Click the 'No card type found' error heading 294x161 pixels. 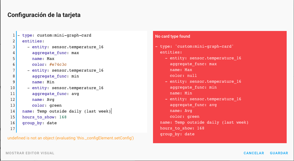[x=172, y=36]
